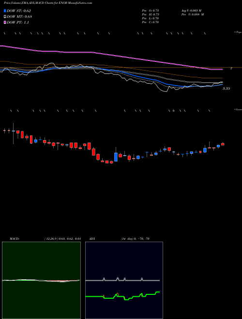Click the 'Pre H: 0.75' value
242x319 pixels.
click(x=151, y=14)
